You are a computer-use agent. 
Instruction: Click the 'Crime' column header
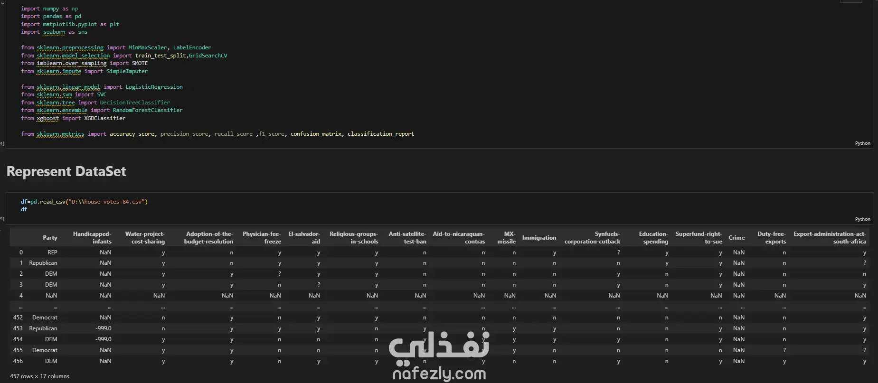(736, 238)
